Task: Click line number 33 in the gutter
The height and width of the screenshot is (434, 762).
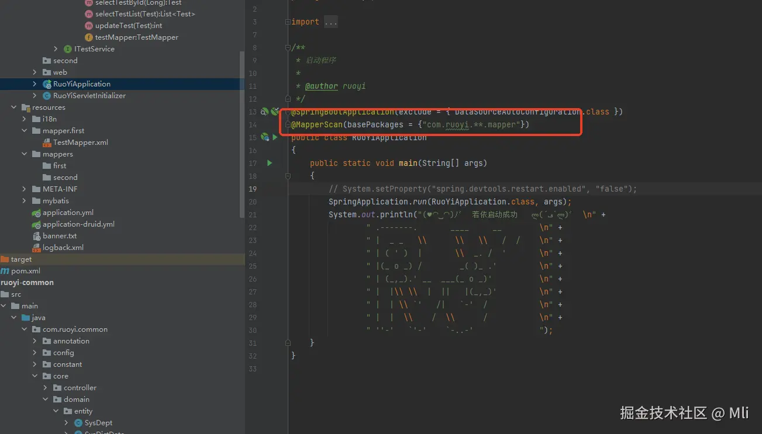Action: click(253, 369)
